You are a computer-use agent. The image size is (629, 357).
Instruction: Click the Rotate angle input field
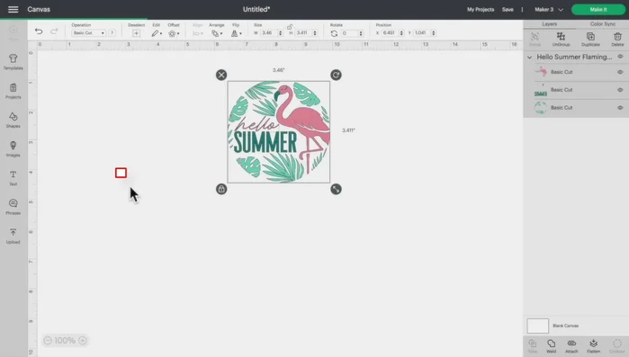(349, 33)
